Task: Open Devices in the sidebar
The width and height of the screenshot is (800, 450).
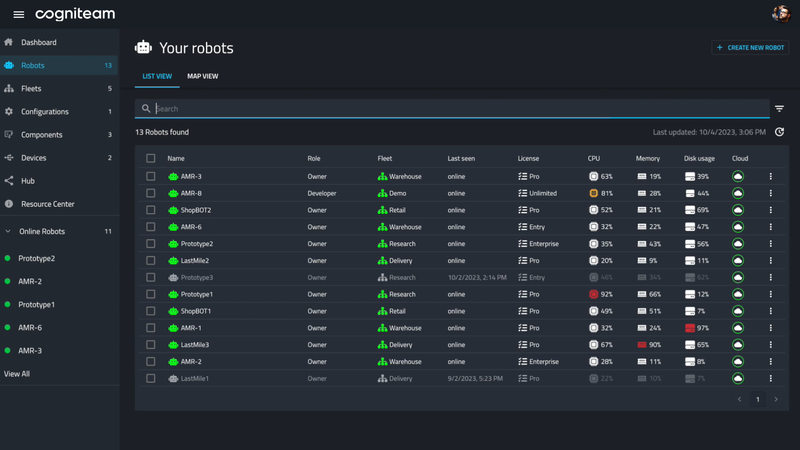Action: click(x=60, y=158)
